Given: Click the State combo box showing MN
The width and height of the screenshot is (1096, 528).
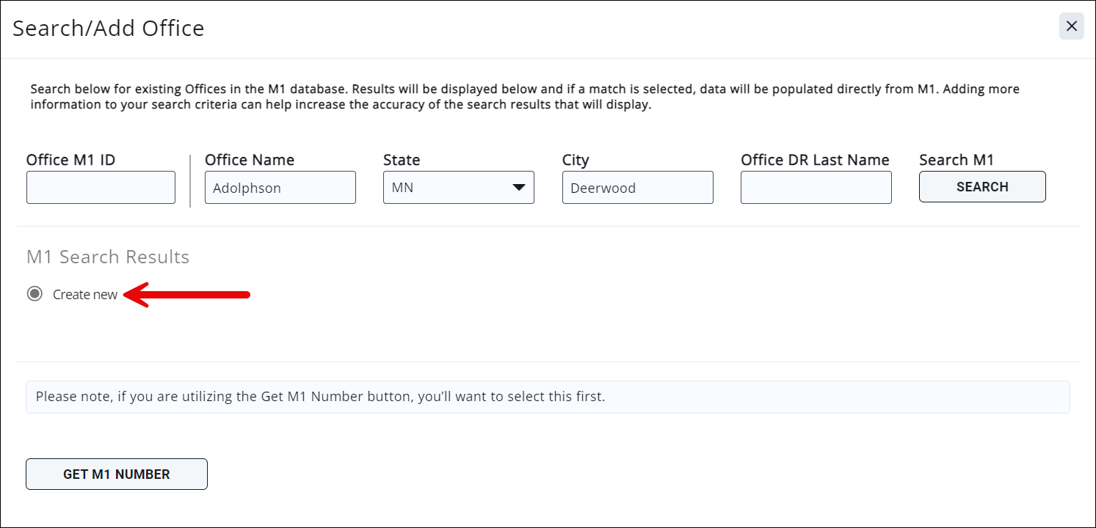Looking at the screenshot, I should pyautogui.click(x=458, y=187).
